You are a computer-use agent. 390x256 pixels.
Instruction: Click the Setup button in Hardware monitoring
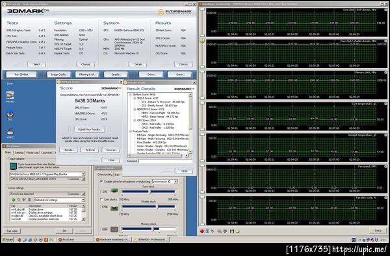click(378, 231)
